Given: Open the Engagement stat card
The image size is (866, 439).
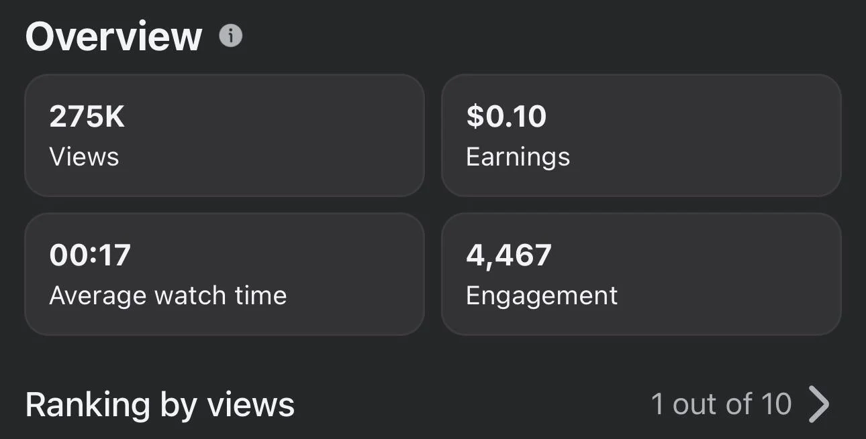Looking at the screenshot, I should click(640, 274).
